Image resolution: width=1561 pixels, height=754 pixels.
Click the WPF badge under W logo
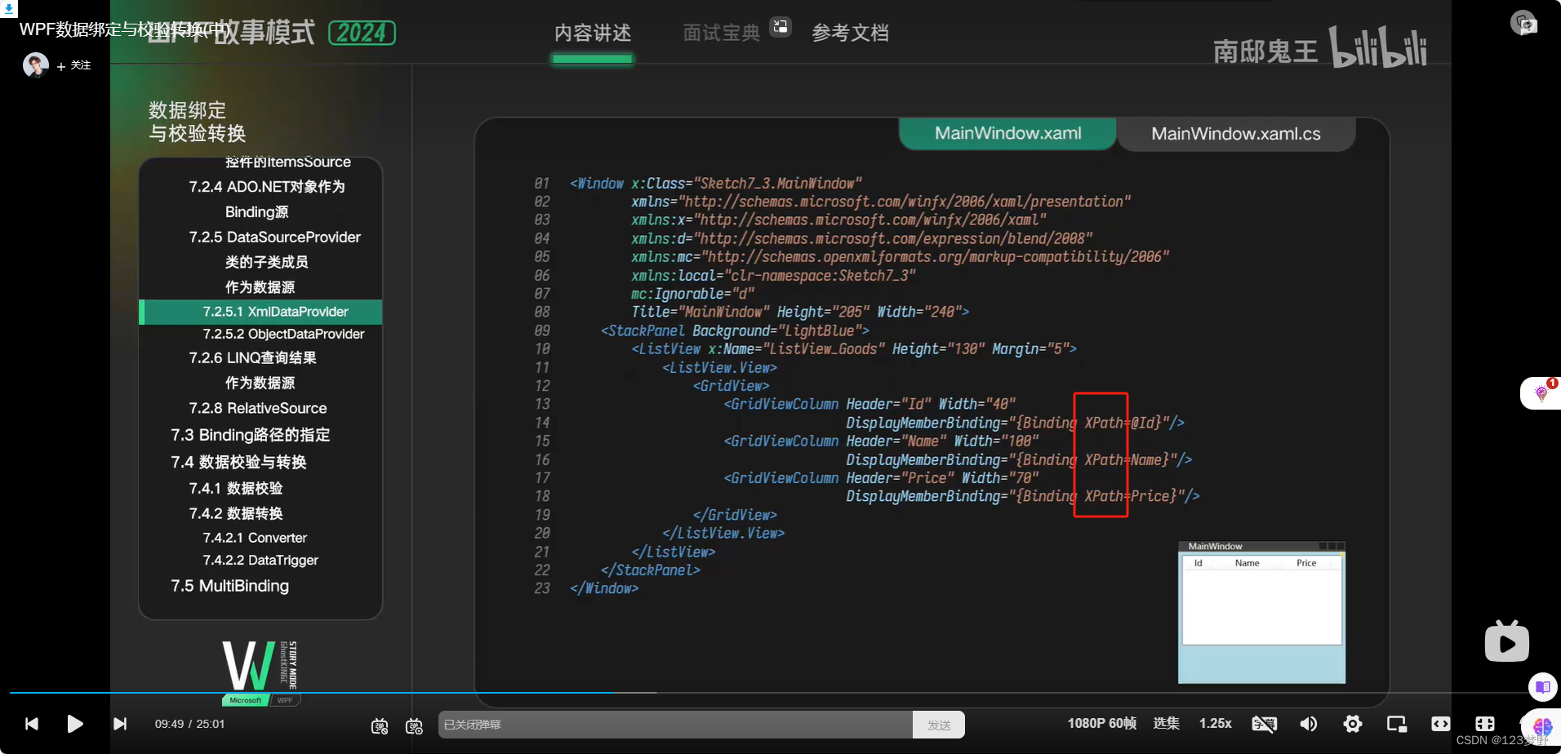[285, 700]
